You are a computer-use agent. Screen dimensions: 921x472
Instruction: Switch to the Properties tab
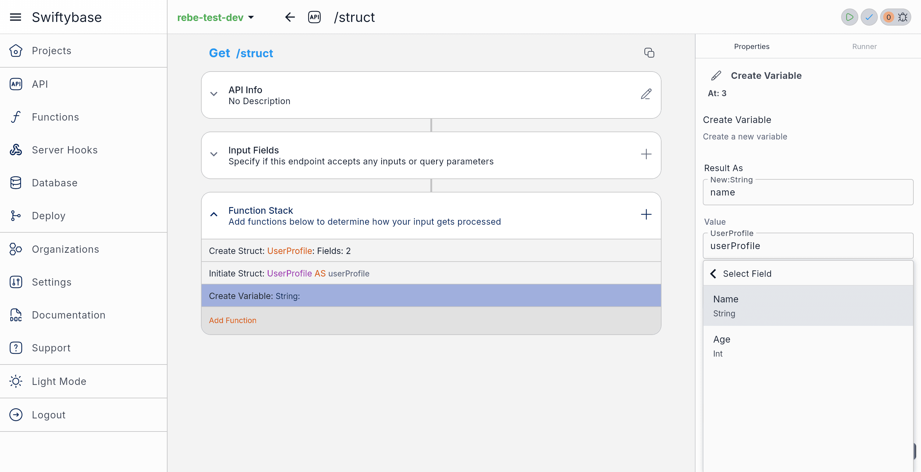click(x=752, y=47)
